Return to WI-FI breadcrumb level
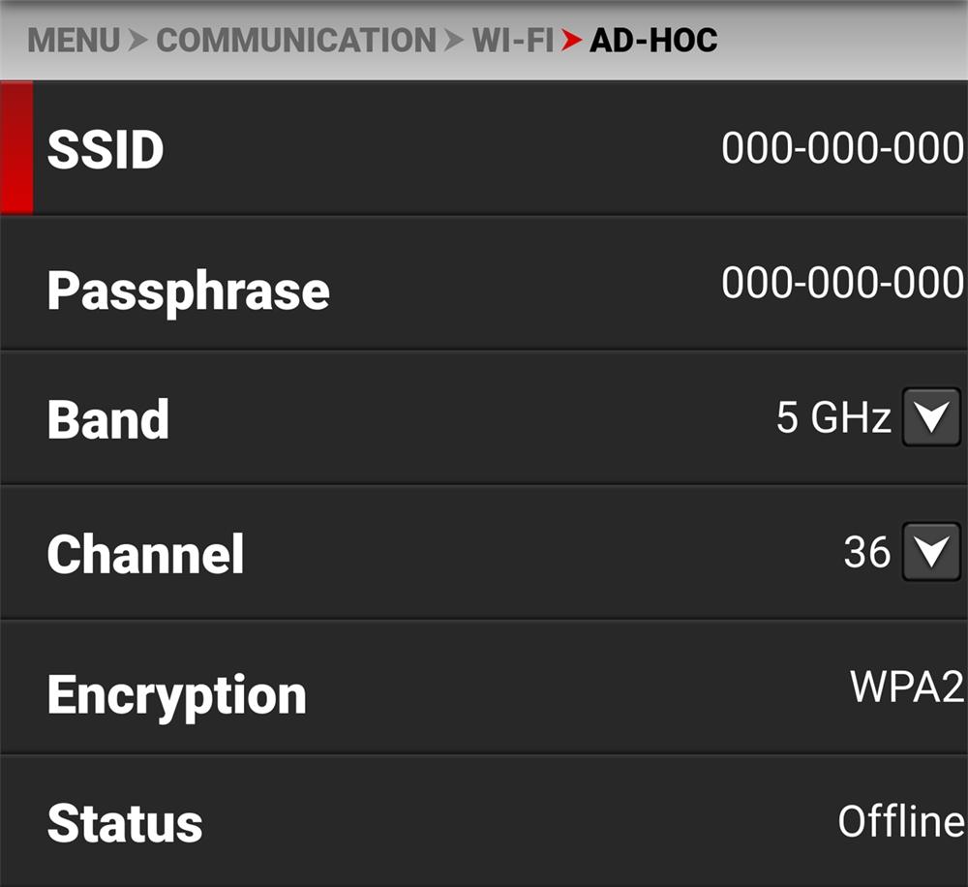The height and width of the screenshot is (887, 968). click(512, 41)
